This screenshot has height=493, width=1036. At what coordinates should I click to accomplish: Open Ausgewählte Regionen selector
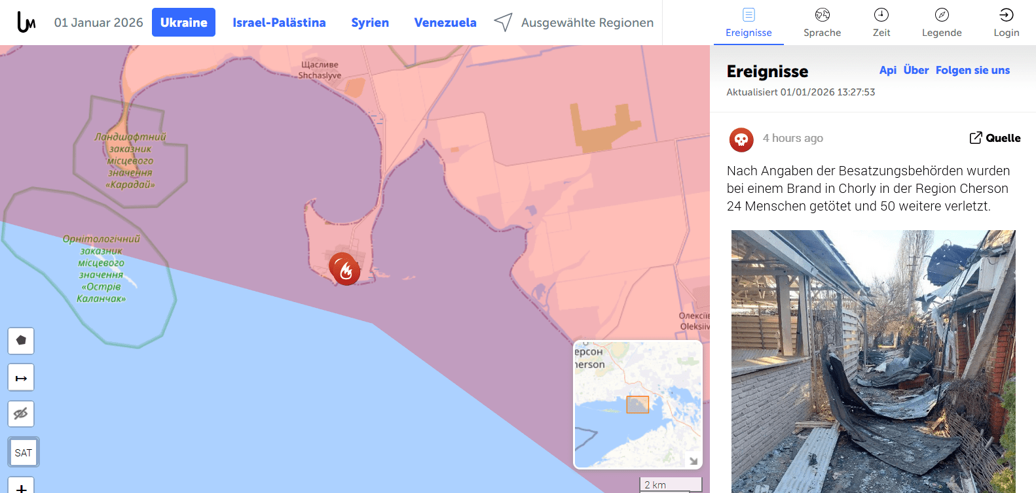[574, 22]
